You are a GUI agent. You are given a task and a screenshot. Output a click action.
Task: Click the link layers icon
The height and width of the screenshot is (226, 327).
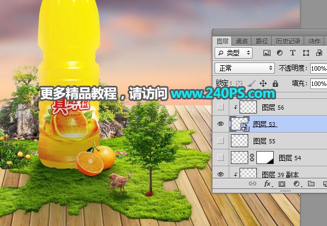253,184
